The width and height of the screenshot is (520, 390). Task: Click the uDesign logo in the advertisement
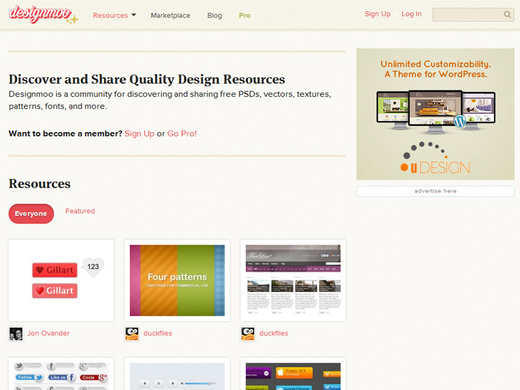click(435, 158)
